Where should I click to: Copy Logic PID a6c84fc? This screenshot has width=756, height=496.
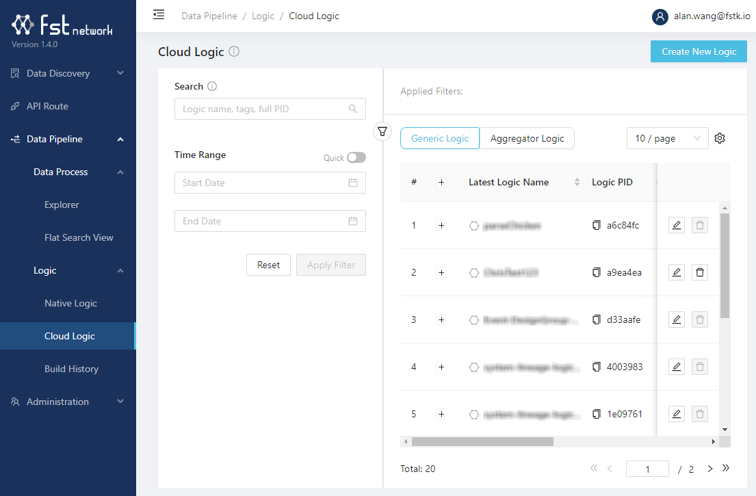pos(597,225)
